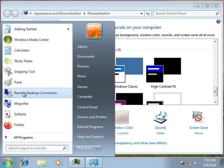Click the Aero effects troubleshooting link
The image size is (224, 168).
click(141, 143)
